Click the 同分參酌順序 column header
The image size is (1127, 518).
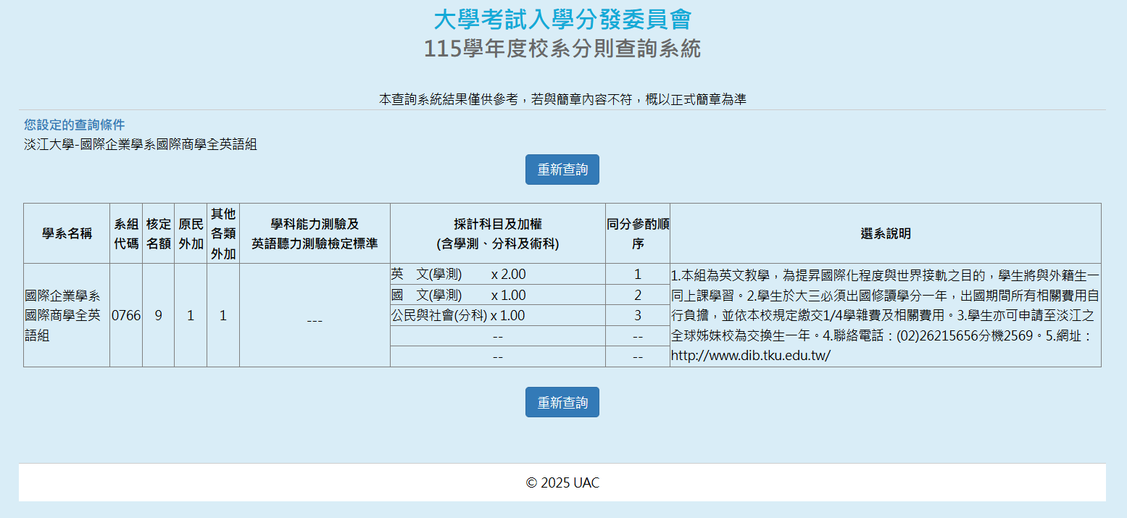click(638, 233)
